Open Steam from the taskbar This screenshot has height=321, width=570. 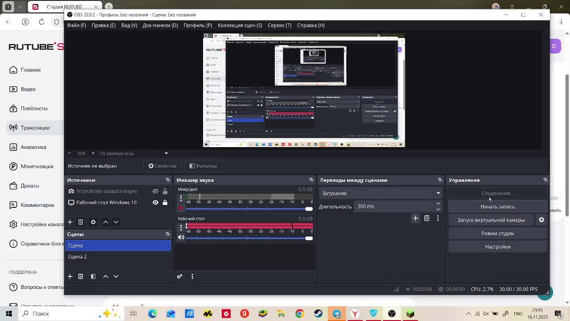coord(318,313)
